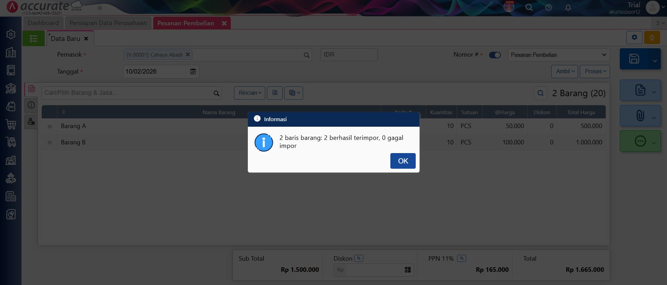Image resolution: width=667 pixels, height=285 pixels.
Task: Toggle Diskon percent mode
Action: click(x=358, y=258)
